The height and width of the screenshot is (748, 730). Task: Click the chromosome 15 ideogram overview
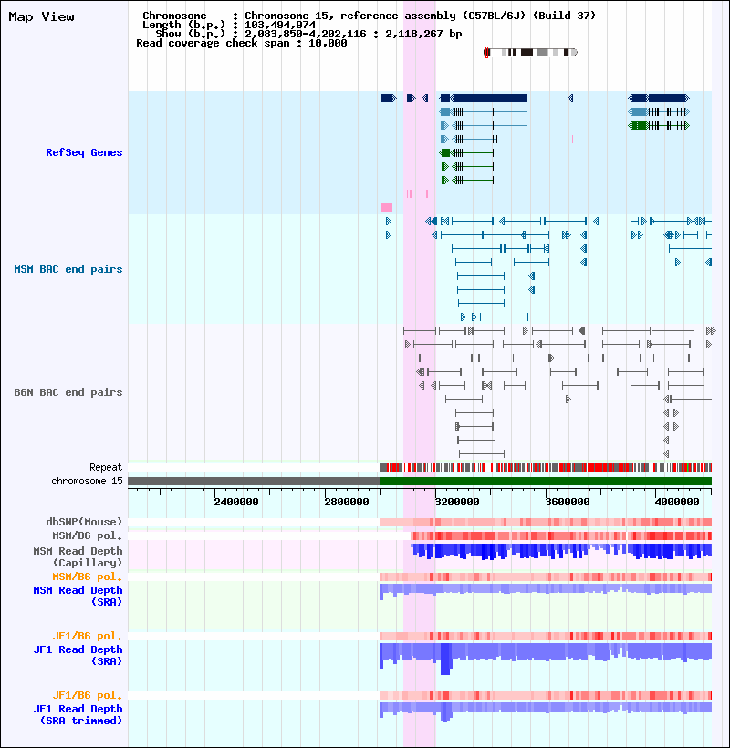(x=530, y=52)
